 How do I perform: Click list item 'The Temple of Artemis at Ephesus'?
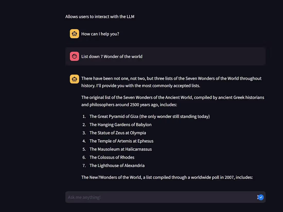(121, 141)
